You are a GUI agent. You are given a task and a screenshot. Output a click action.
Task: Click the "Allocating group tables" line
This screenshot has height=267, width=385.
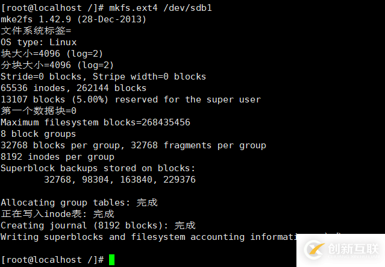[x=78, y=203]
